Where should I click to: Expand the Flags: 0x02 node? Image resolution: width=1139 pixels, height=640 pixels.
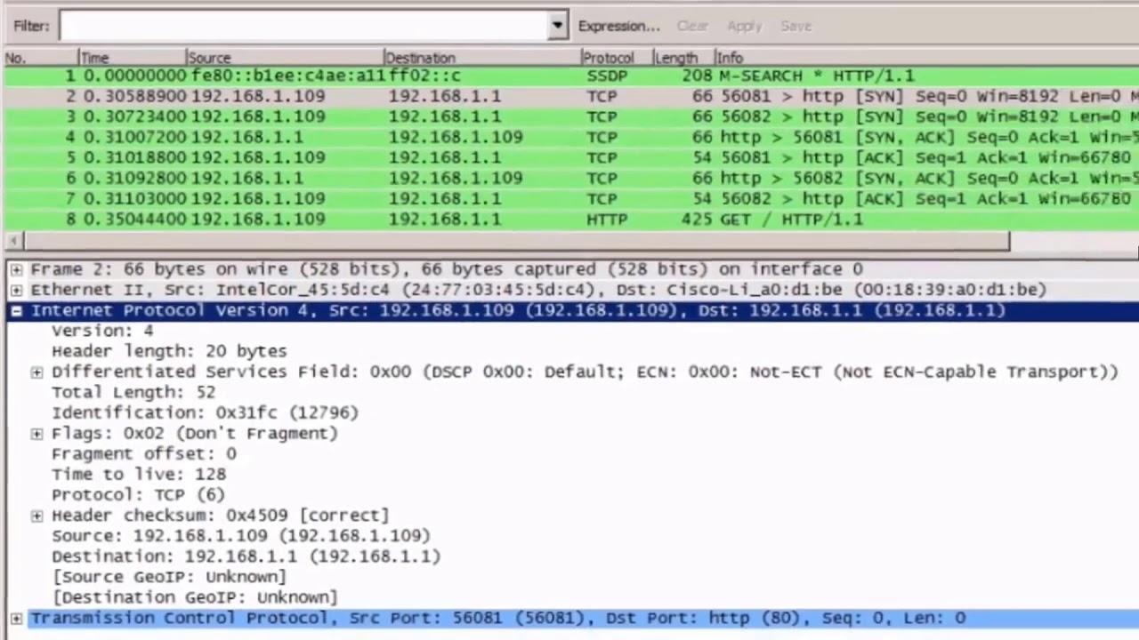[x=36, y=434]
